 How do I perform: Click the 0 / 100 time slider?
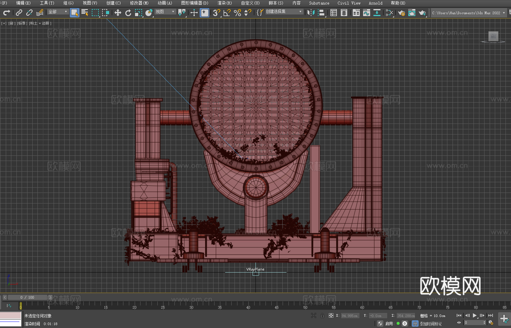(27, 297)
